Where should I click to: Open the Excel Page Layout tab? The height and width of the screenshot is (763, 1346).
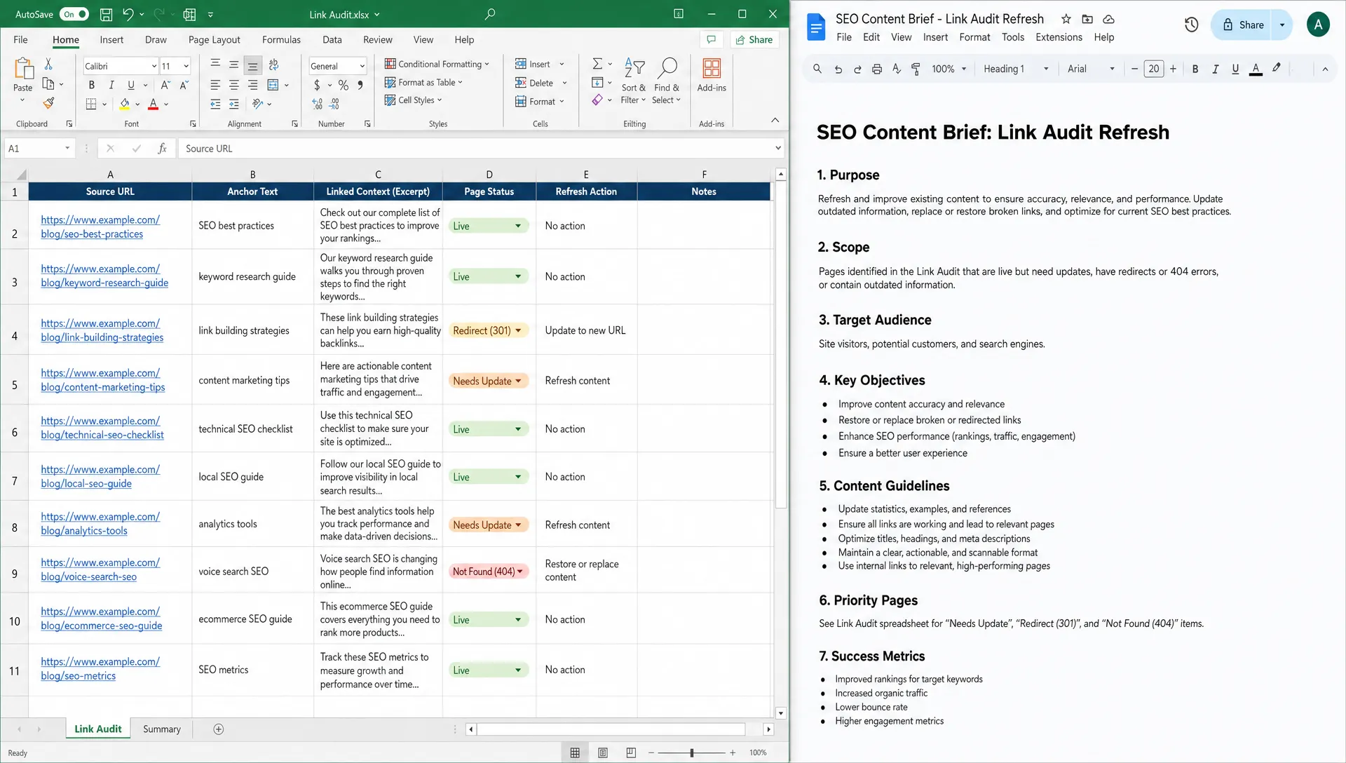click(214, 40)
